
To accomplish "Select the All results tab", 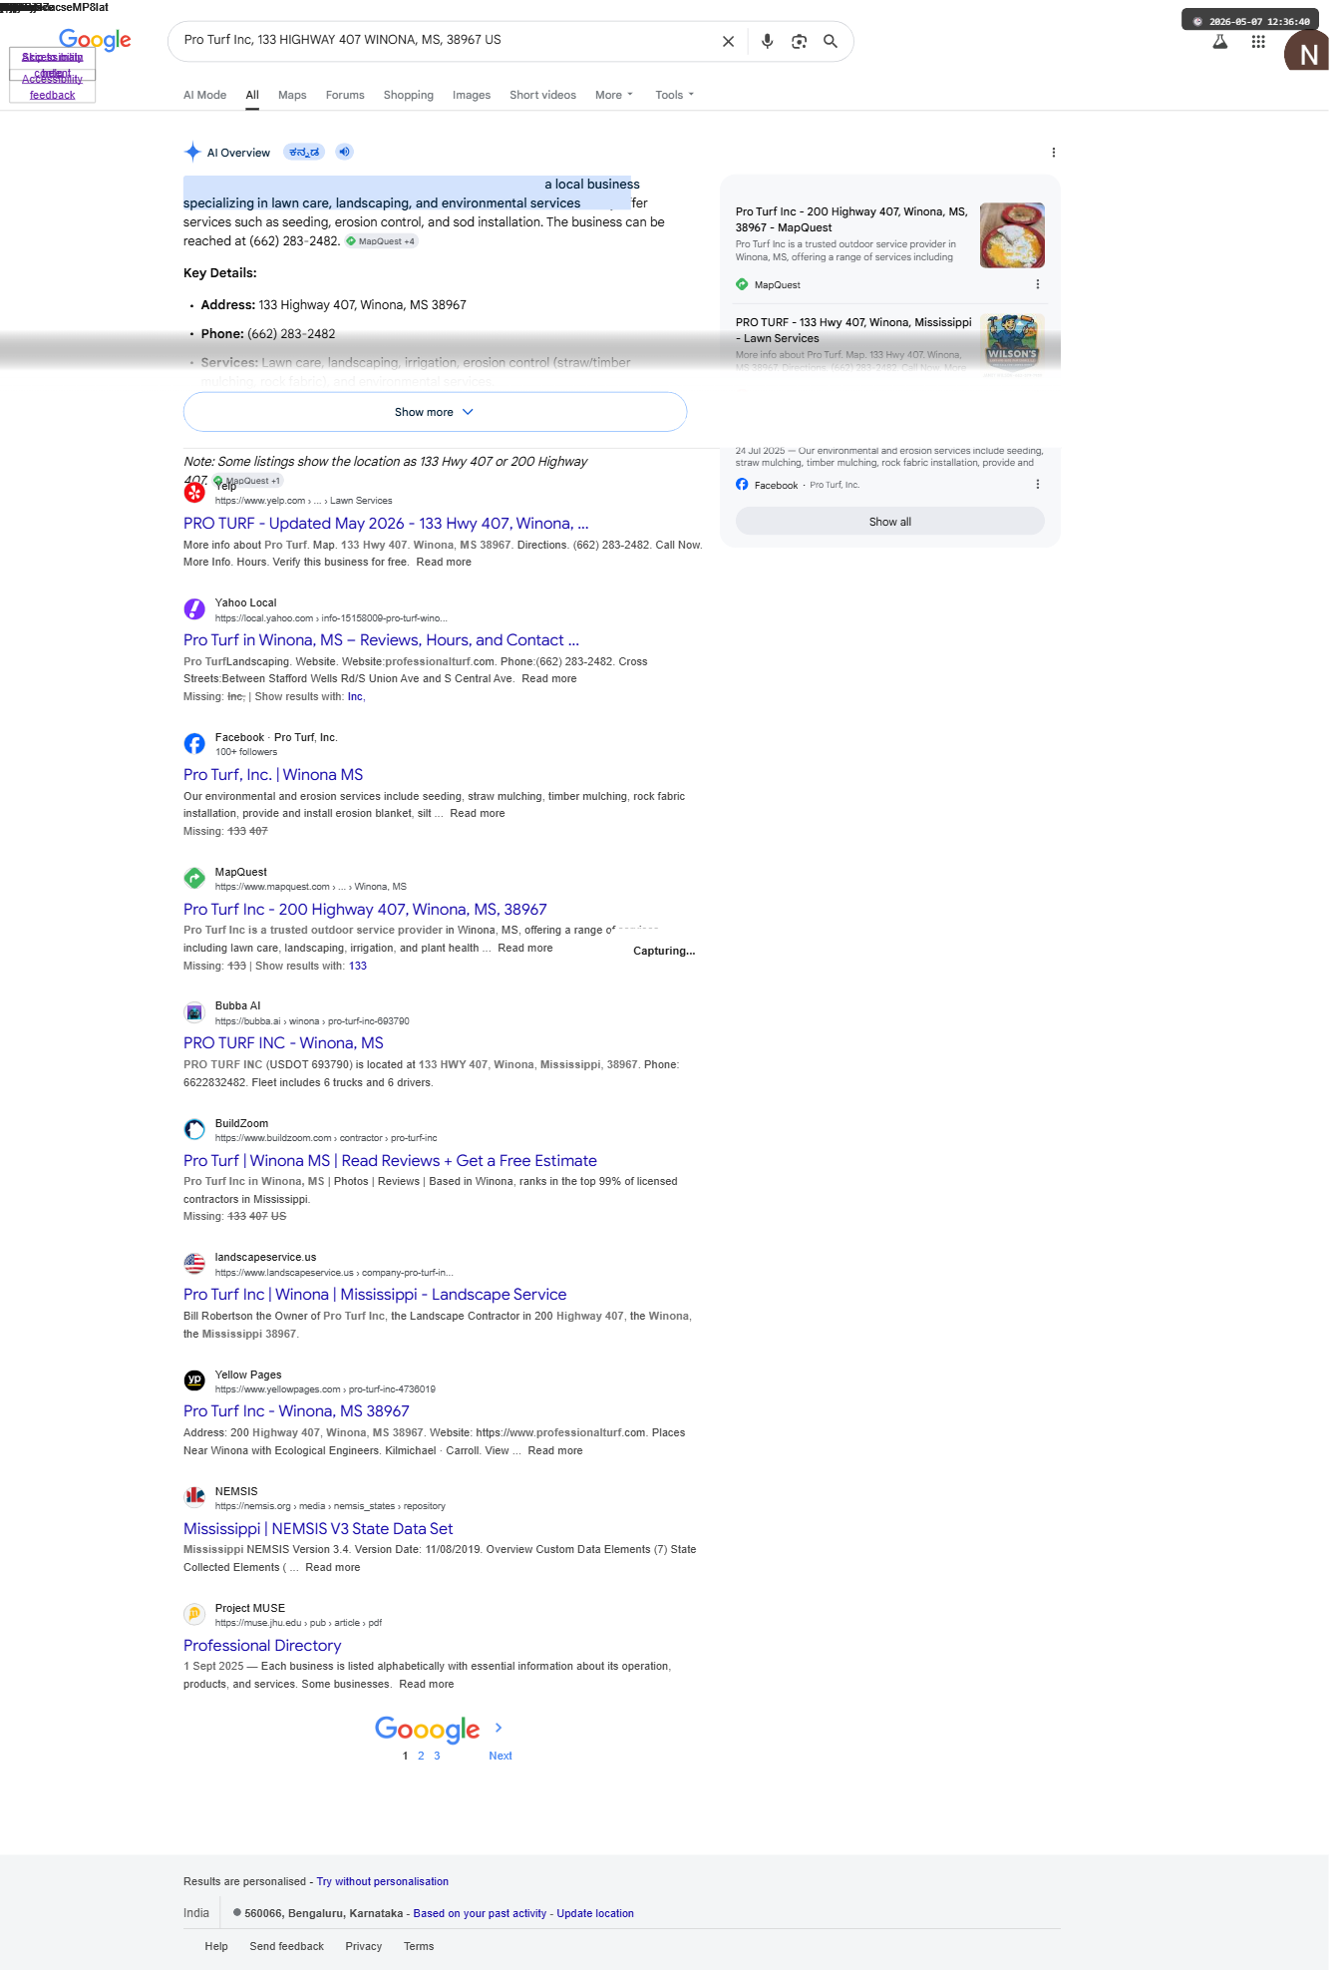I will [x=252, y=95].
